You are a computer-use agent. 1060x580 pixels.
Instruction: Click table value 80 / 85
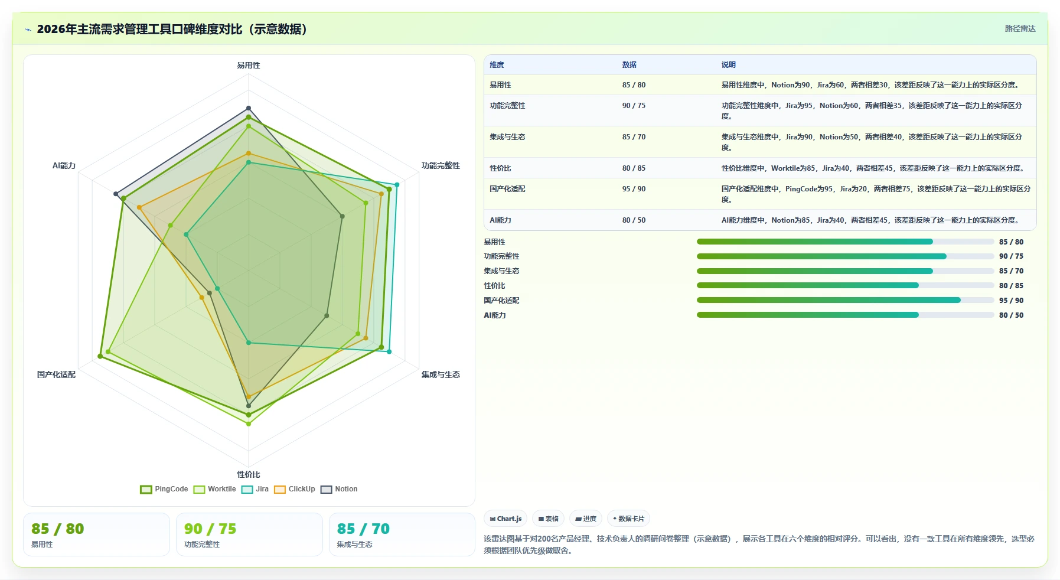(x=634, y=168)
